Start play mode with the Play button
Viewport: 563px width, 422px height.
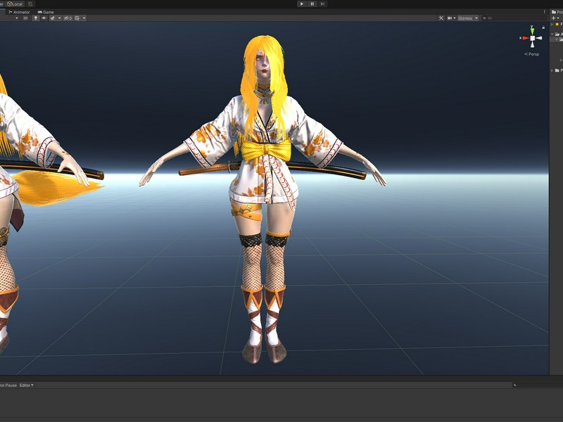302,4
